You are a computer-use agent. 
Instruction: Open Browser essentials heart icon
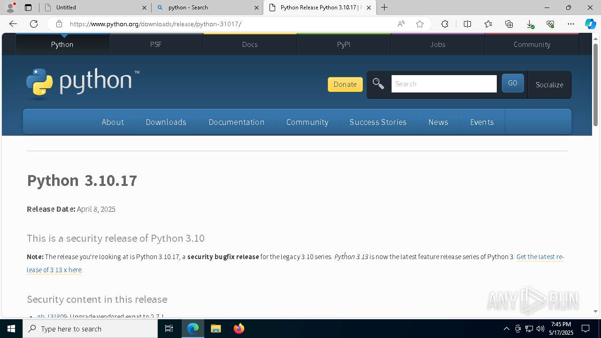coord(550,24)
